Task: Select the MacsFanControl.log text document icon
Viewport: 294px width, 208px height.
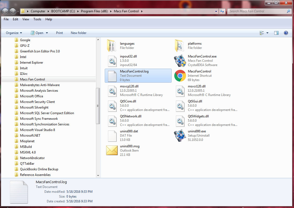Action: click(112, 76)
